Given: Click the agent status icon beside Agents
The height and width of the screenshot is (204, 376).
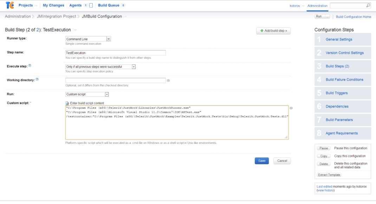Looking at the screenshot, I should point(91,6).
